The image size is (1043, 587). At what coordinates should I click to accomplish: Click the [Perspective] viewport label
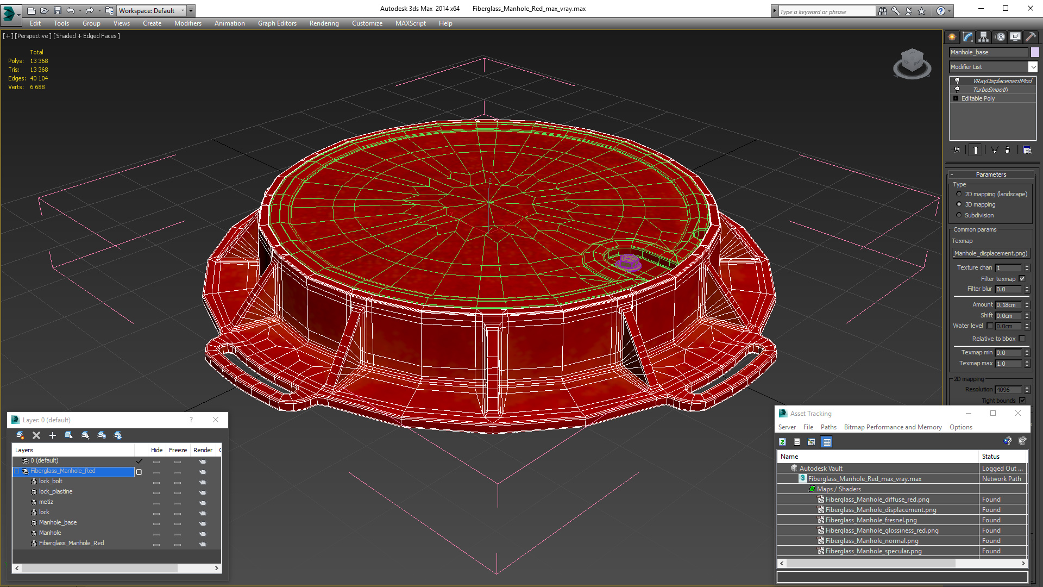pos(33,36)
